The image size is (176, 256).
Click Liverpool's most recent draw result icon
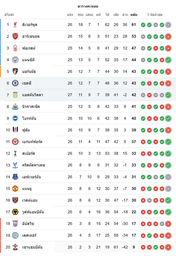(x=168, y=25)
